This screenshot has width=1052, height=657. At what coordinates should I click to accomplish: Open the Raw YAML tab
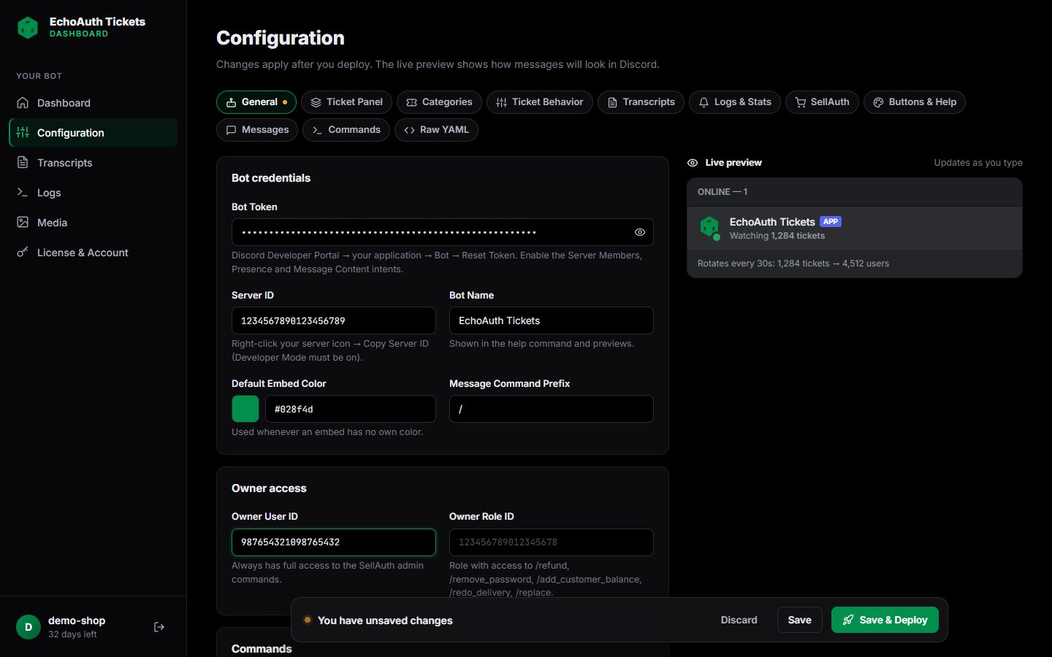point(437,130)
